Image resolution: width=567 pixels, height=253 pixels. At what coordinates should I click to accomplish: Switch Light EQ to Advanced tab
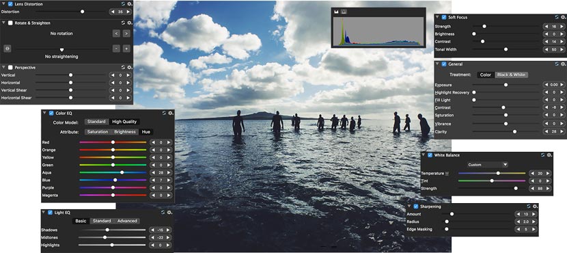point(127,221)
